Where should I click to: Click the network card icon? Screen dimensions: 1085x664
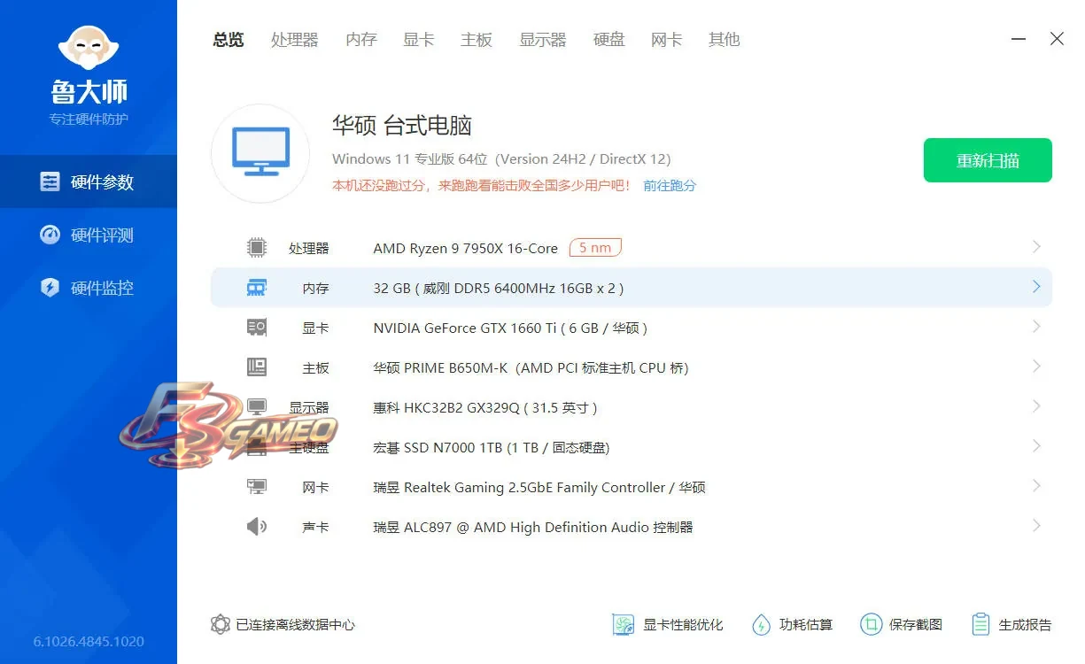tap(257, 487)
